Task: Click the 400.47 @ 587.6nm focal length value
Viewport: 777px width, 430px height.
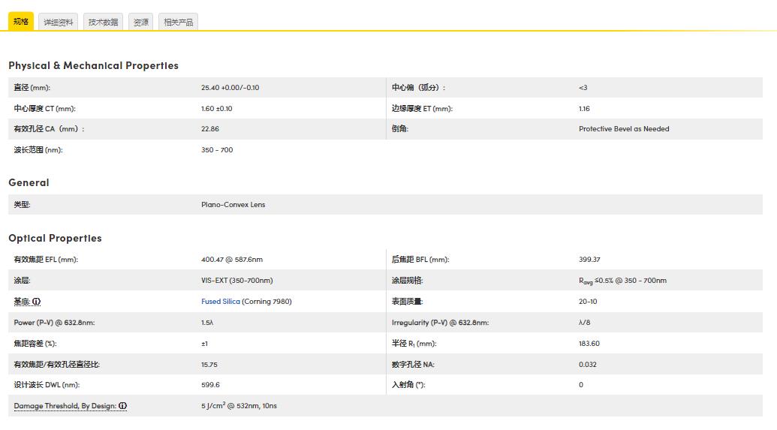Action: click(231, 260)
